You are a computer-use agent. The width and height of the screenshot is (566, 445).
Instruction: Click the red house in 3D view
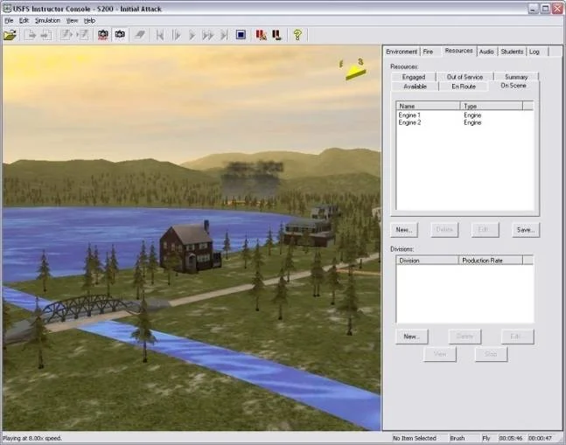(x=189, y=247)
